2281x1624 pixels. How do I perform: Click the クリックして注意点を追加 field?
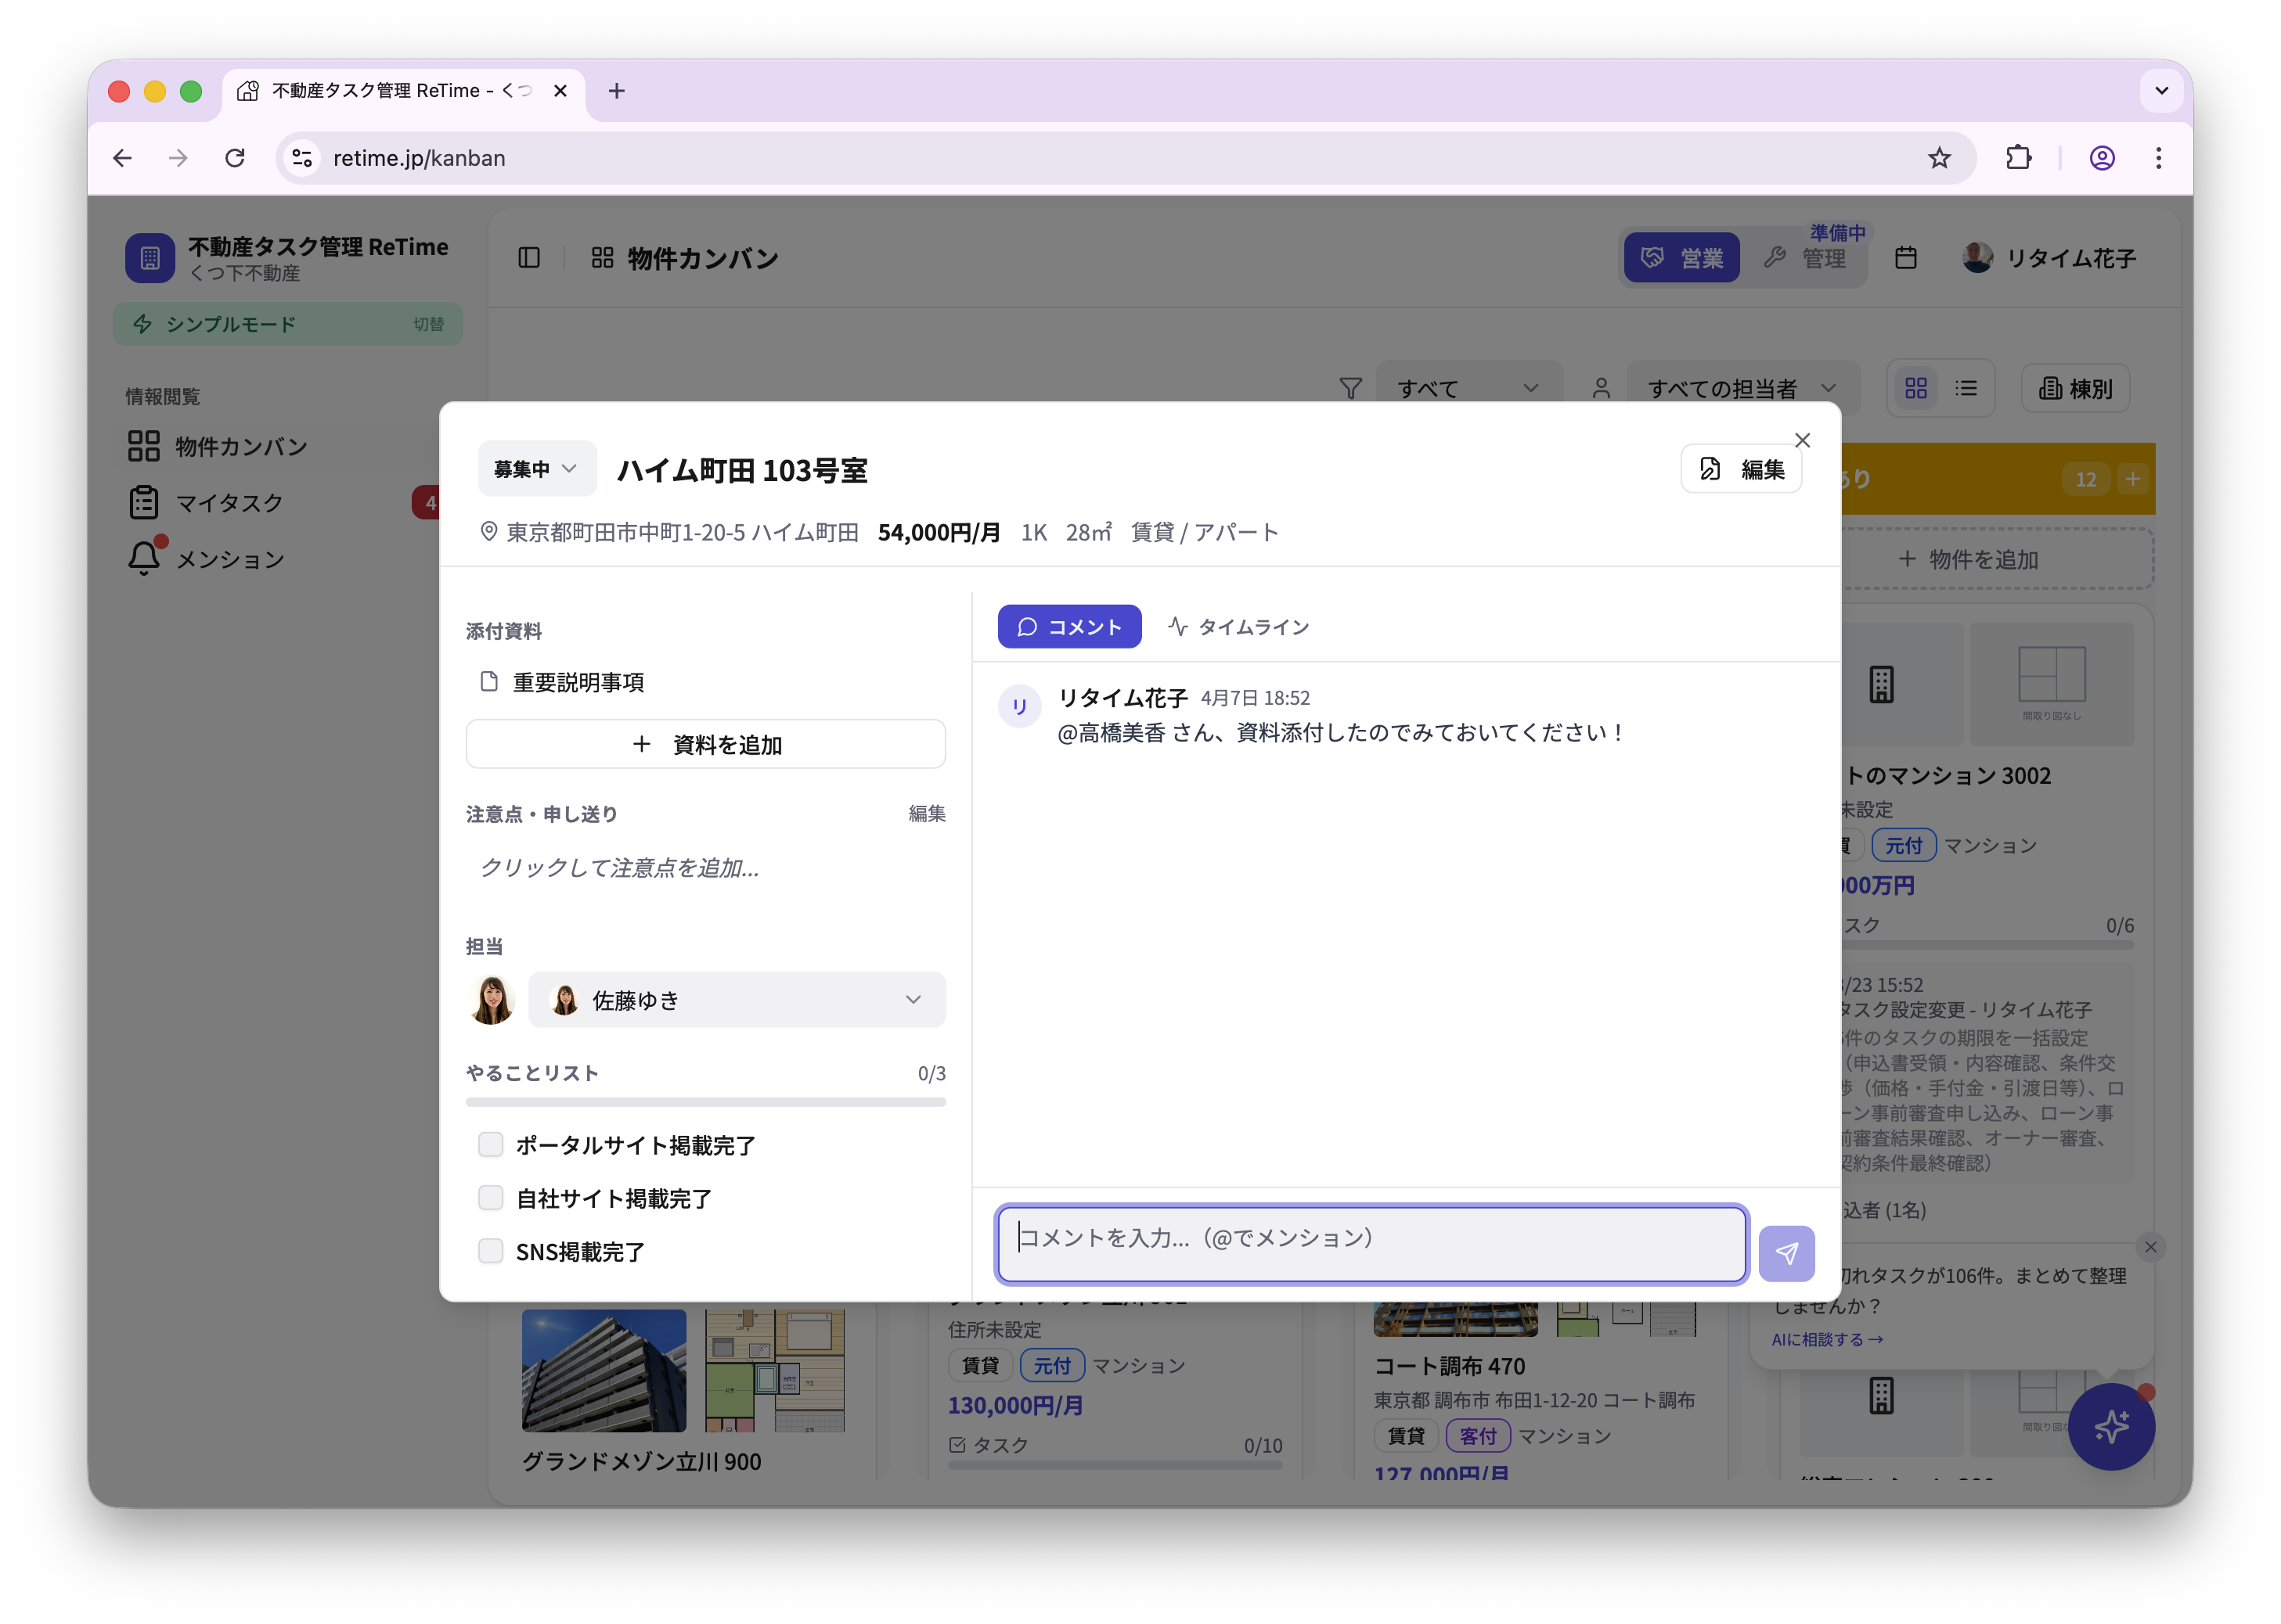pyautogui.click(x=705, y=867)
